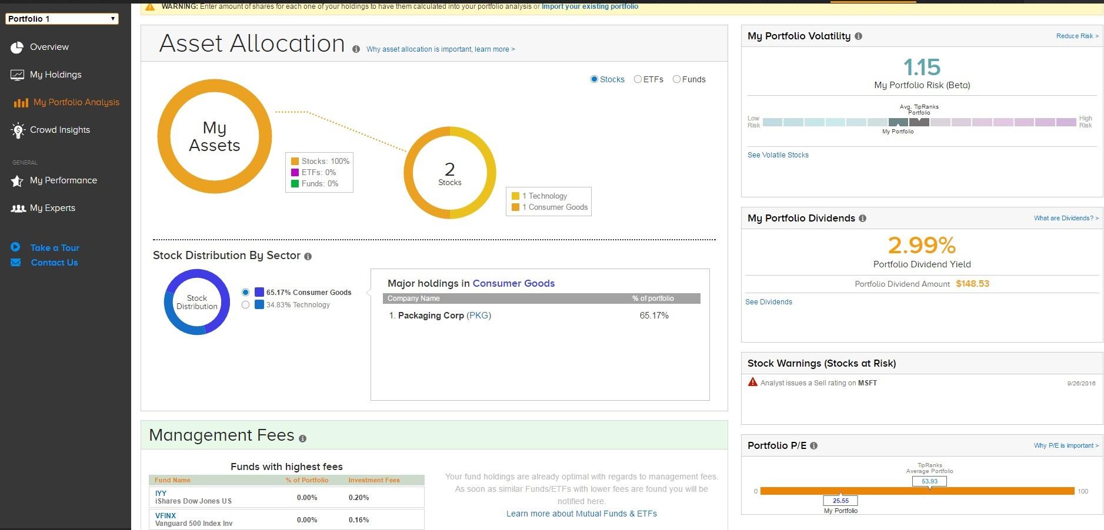Open the Portfolio 1 dropdown
This screenshot has height=530, width=1104.
[x=62, y=19]
